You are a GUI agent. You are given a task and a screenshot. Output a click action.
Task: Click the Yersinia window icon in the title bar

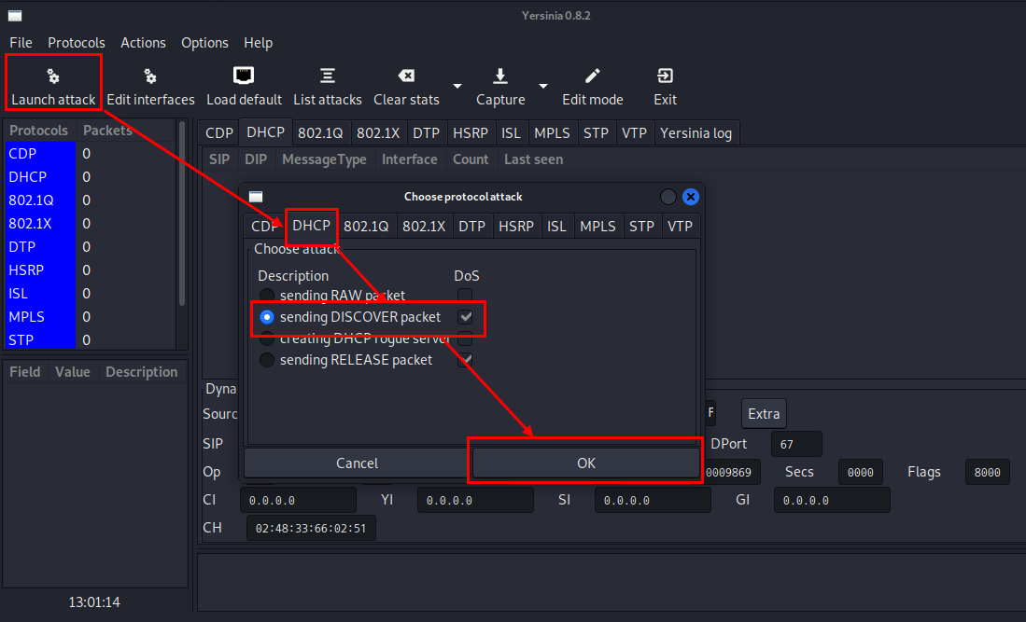point(15,16)
